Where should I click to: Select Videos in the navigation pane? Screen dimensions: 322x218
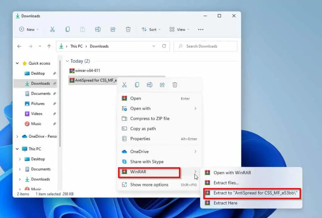coord(35,114)
